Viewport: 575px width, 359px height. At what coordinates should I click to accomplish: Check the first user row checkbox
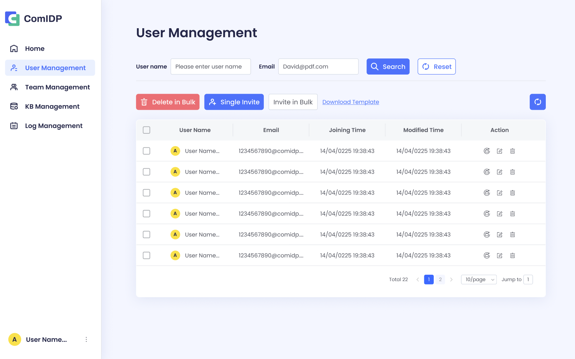coord(146,151)
